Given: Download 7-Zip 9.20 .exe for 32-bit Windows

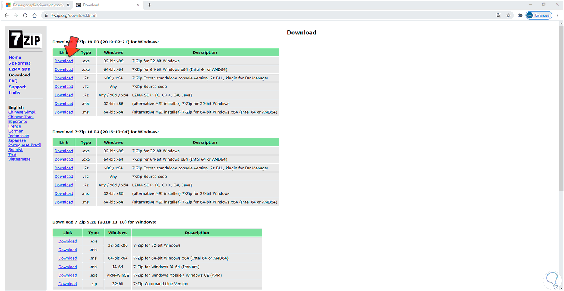Looking at the screenshot, I should tap(67, 241).
